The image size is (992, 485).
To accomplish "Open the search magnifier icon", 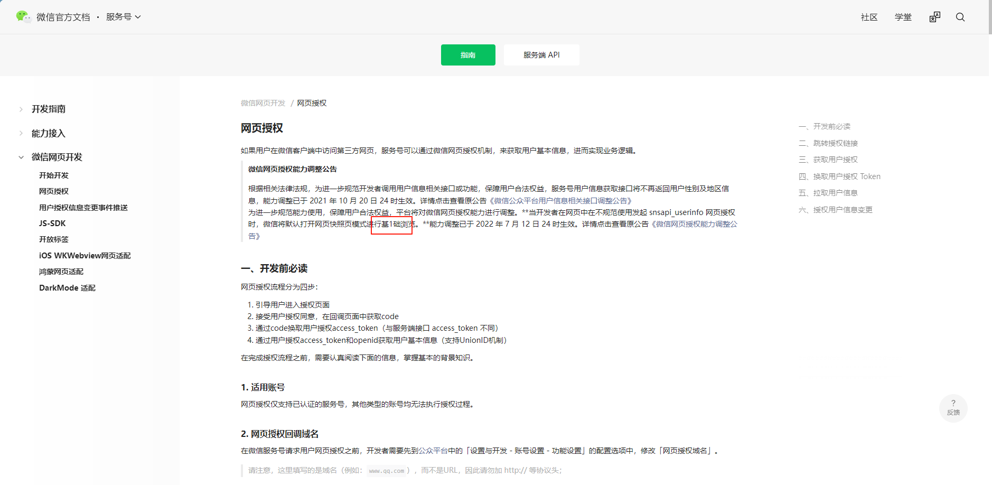I will pos(960,17).
